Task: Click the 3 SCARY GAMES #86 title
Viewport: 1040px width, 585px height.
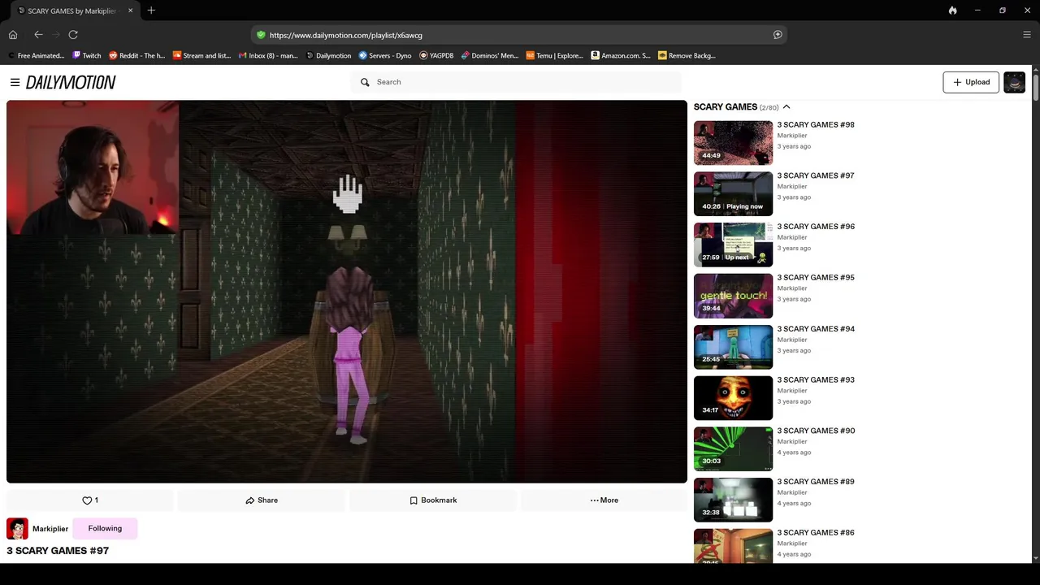Action: (x=816, y=533)
